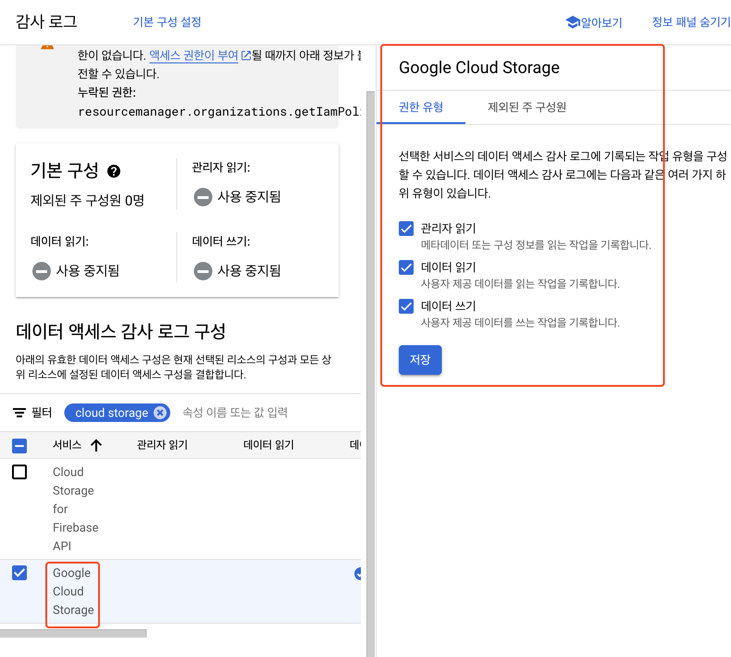Click the vertical scrollbar of the left pane

coord(371,374)
